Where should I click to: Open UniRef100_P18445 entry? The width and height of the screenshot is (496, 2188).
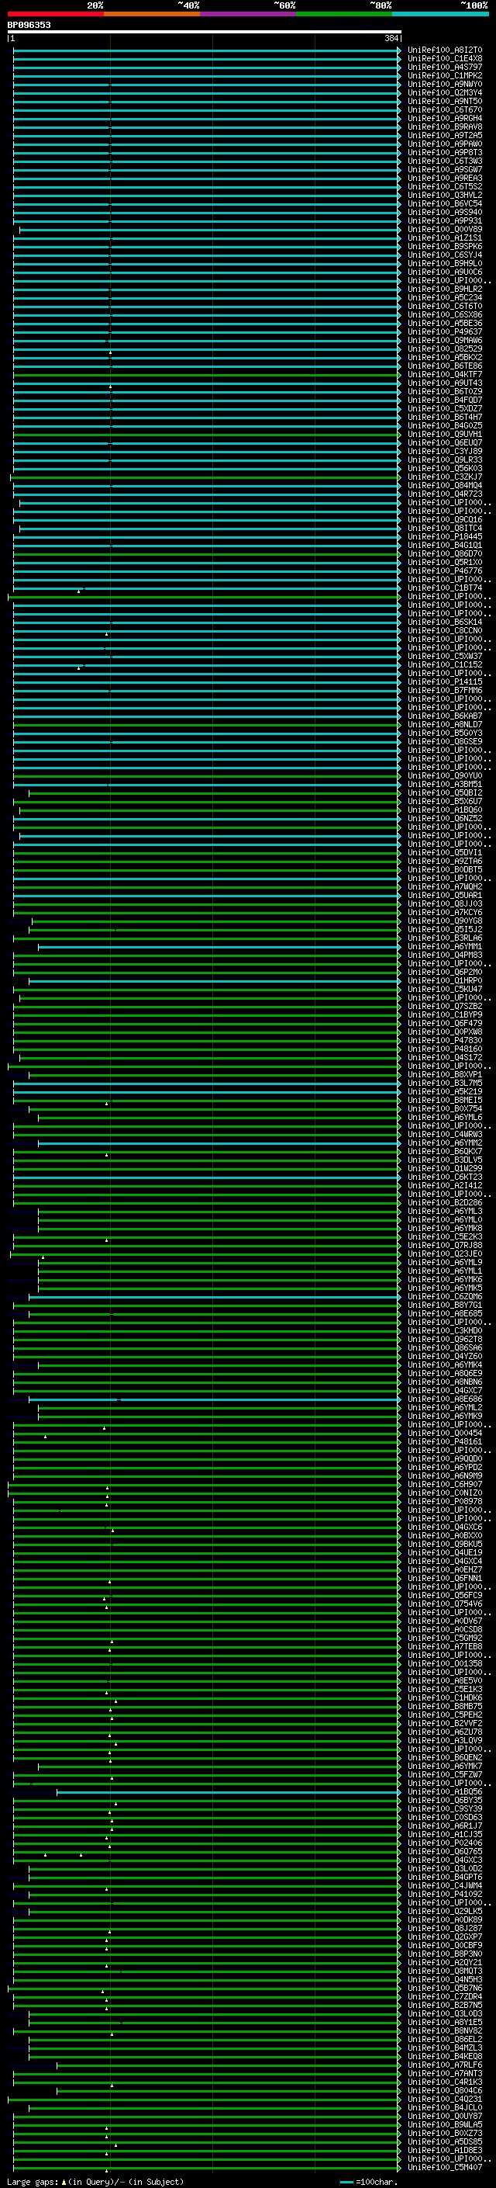445,537
